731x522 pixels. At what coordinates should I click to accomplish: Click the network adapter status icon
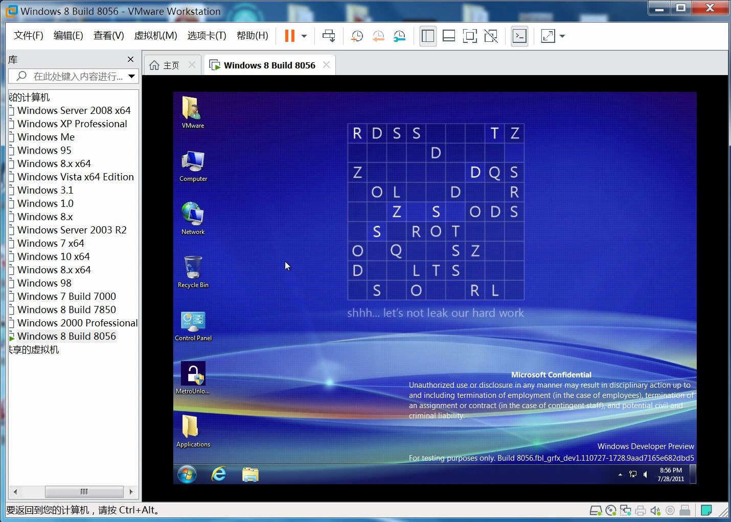625,510
